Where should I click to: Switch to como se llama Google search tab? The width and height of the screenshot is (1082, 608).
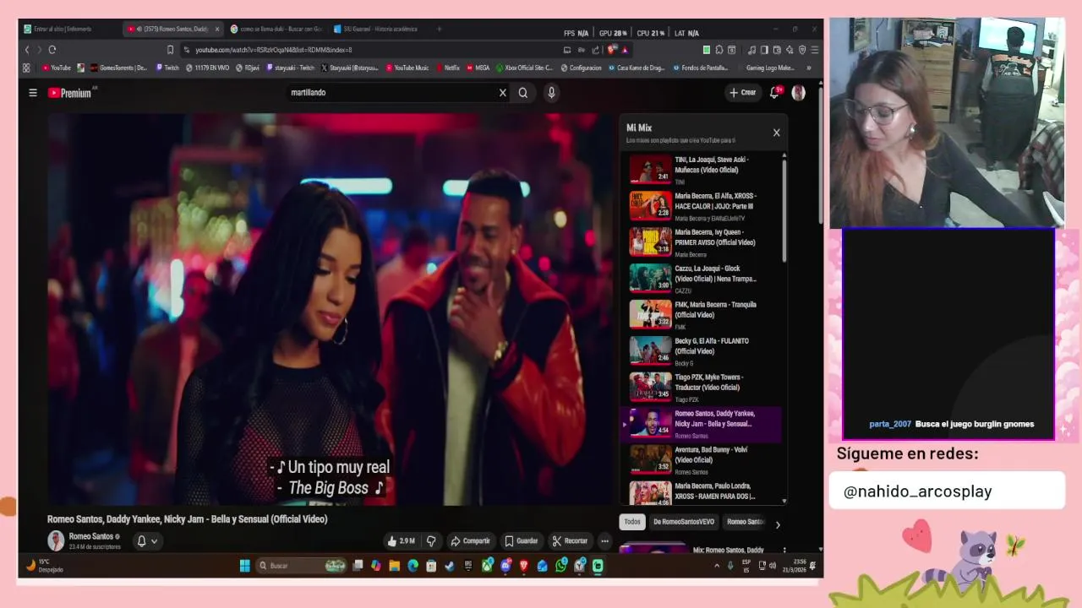tap(276, 29)
